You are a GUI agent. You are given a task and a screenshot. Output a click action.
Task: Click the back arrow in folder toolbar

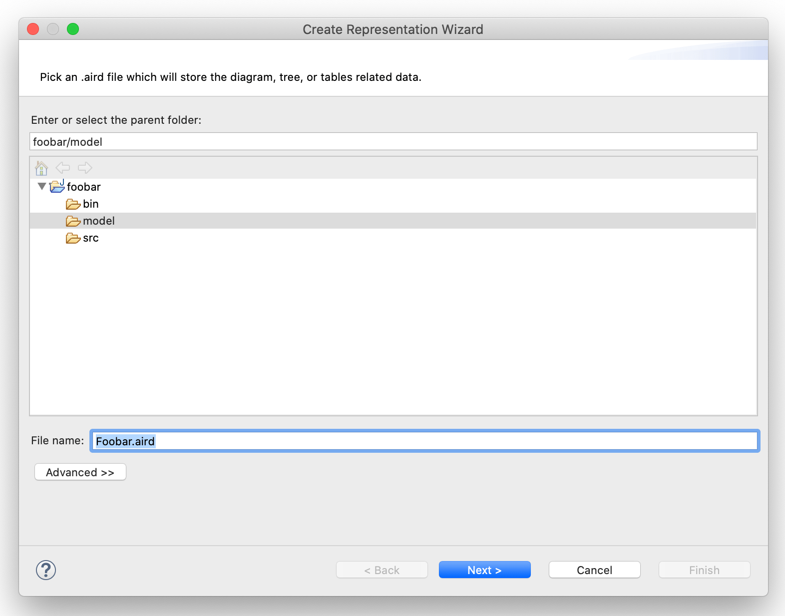(x=63, y=168)
